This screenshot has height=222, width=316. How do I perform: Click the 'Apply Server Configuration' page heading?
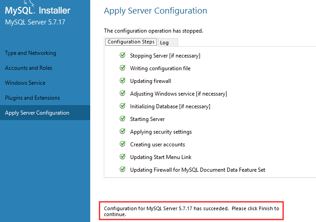tap(156, 11)
